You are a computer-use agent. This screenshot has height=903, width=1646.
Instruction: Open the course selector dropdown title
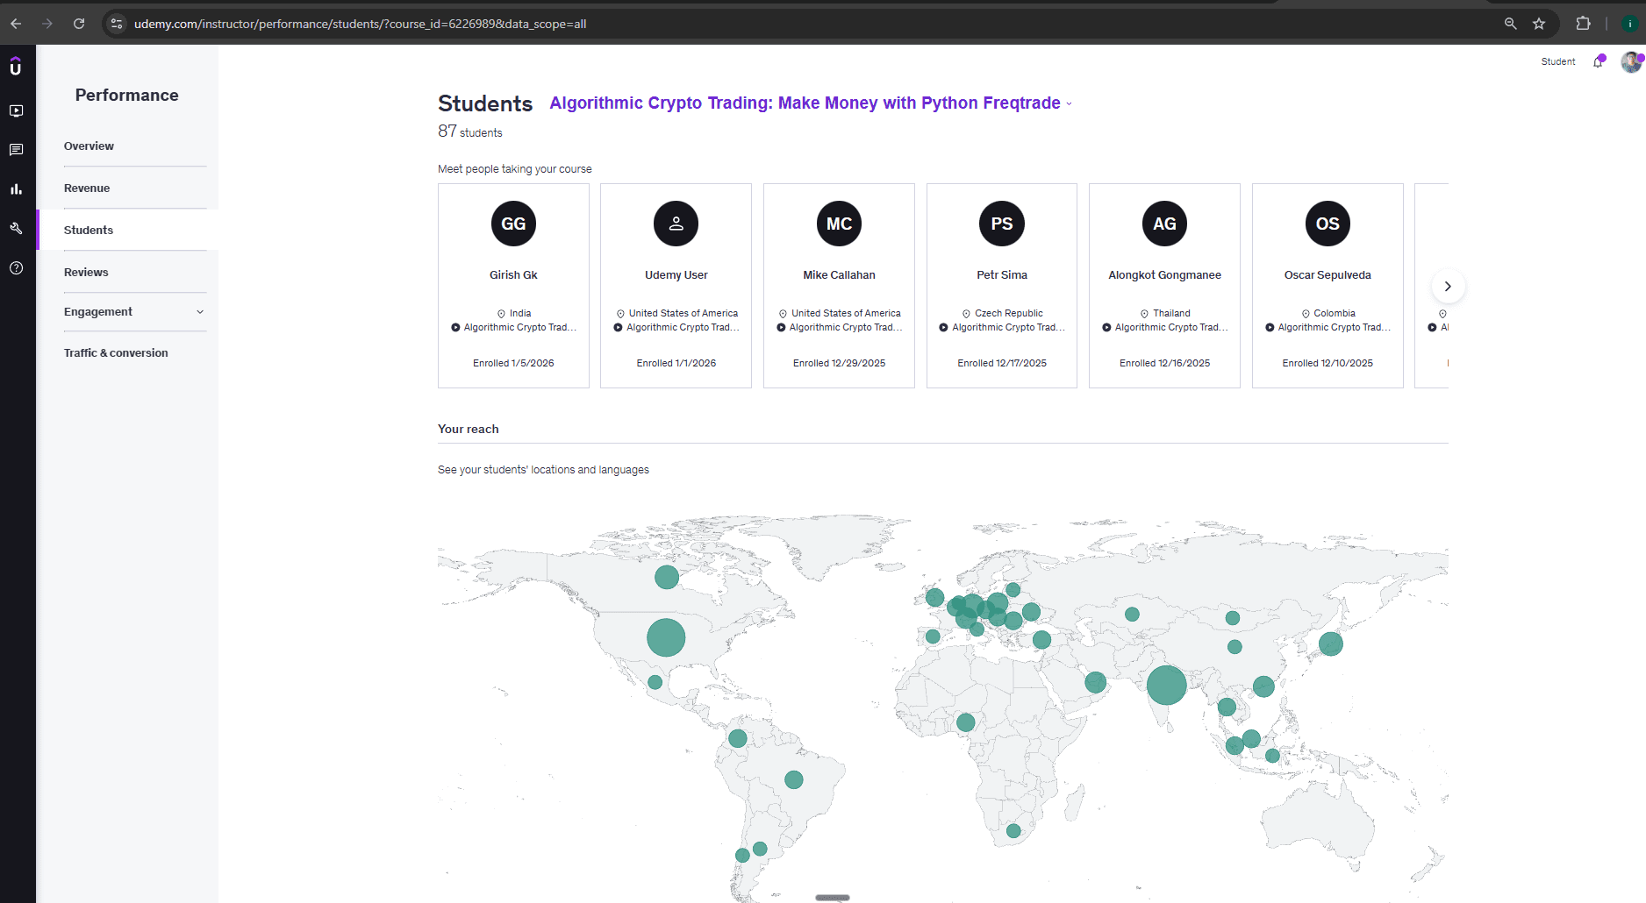click(x=811, y=103)
